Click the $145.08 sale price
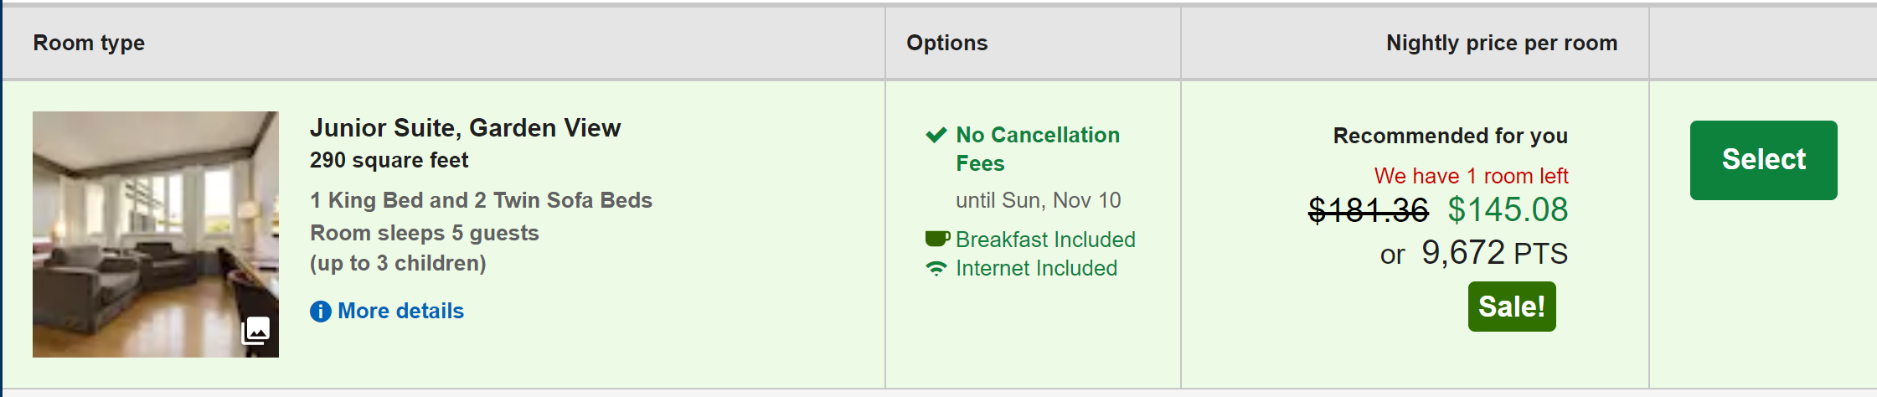 [1508, 209]
